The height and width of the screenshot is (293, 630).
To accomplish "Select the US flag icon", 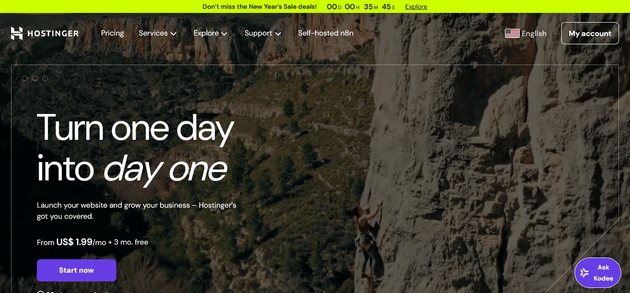I will click(512, 33).
